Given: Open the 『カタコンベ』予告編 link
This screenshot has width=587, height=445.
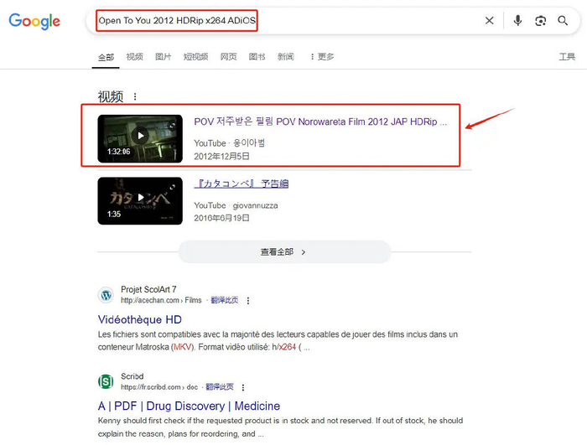Looking at the screenshot, I should click(242, 184).
